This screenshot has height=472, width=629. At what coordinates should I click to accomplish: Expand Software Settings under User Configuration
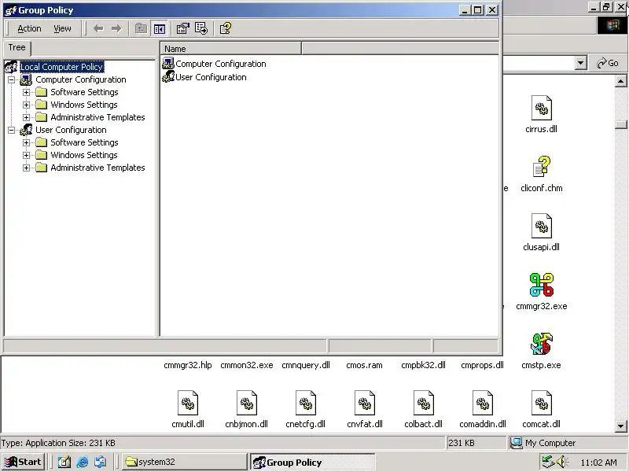tap(26, 142)
